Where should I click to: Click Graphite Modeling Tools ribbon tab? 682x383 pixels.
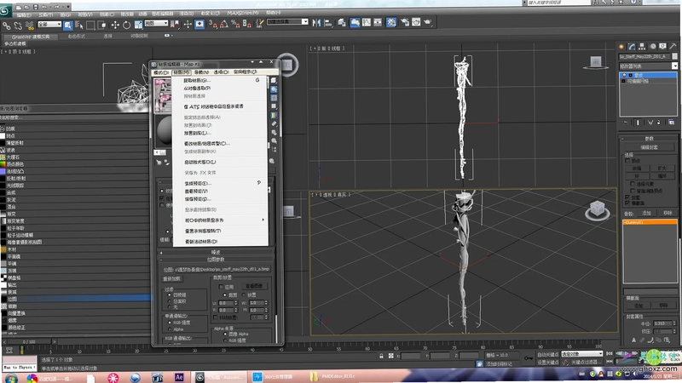pyautogui.click(x=31, y=37)
